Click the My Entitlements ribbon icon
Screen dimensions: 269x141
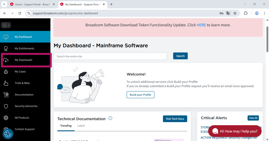(6, 48)
